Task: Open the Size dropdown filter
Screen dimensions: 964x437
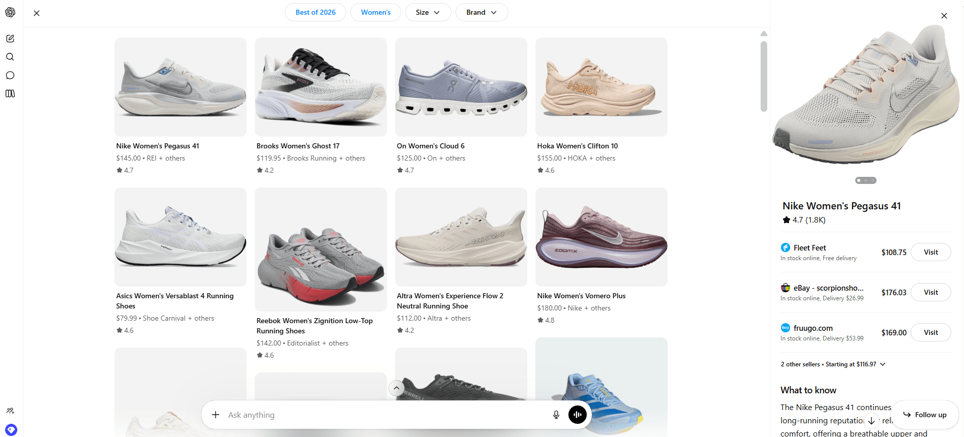Action: pos(428,12)
